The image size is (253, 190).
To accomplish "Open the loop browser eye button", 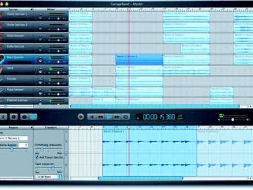I will point(24,117).
